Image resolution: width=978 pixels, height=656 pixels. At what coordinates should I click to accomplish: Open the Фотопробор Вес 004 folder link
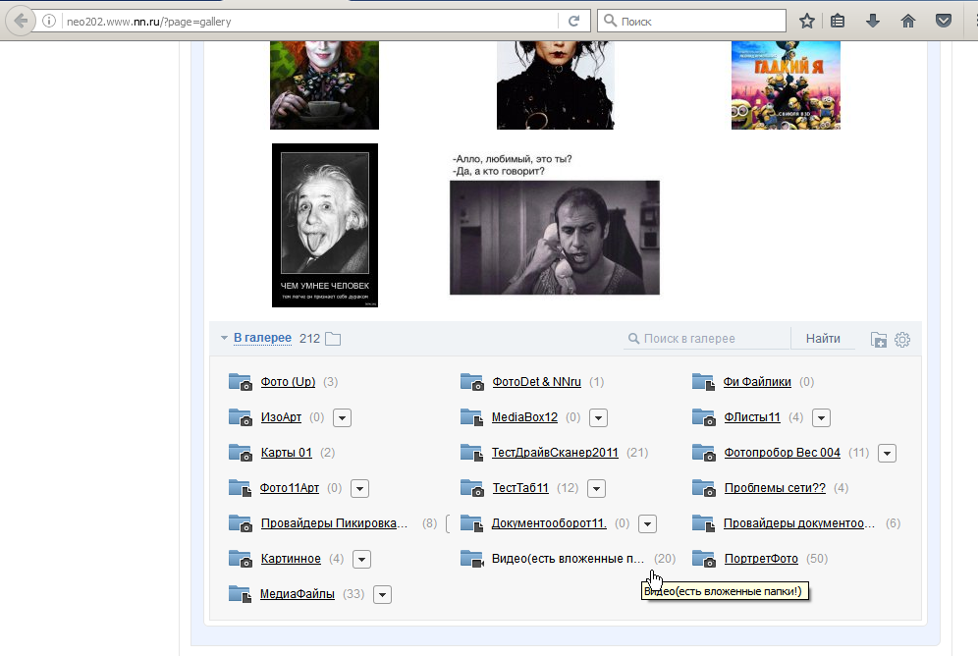point(783,453)
